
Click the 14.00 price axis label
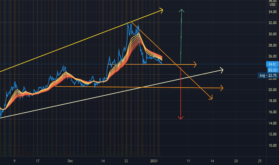[x=272, y=123]
